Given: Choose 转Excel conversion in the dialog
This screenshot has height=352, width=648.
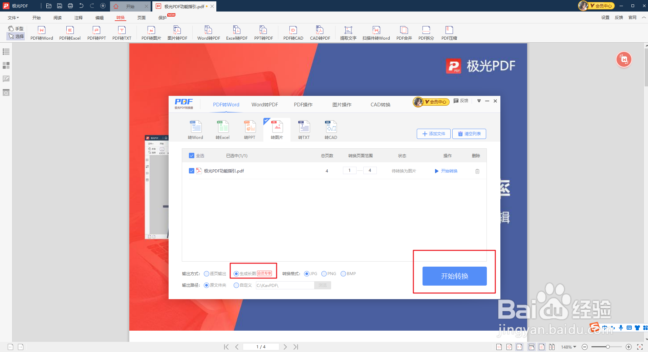Looking at the screenshot, I should click(222, 130).
